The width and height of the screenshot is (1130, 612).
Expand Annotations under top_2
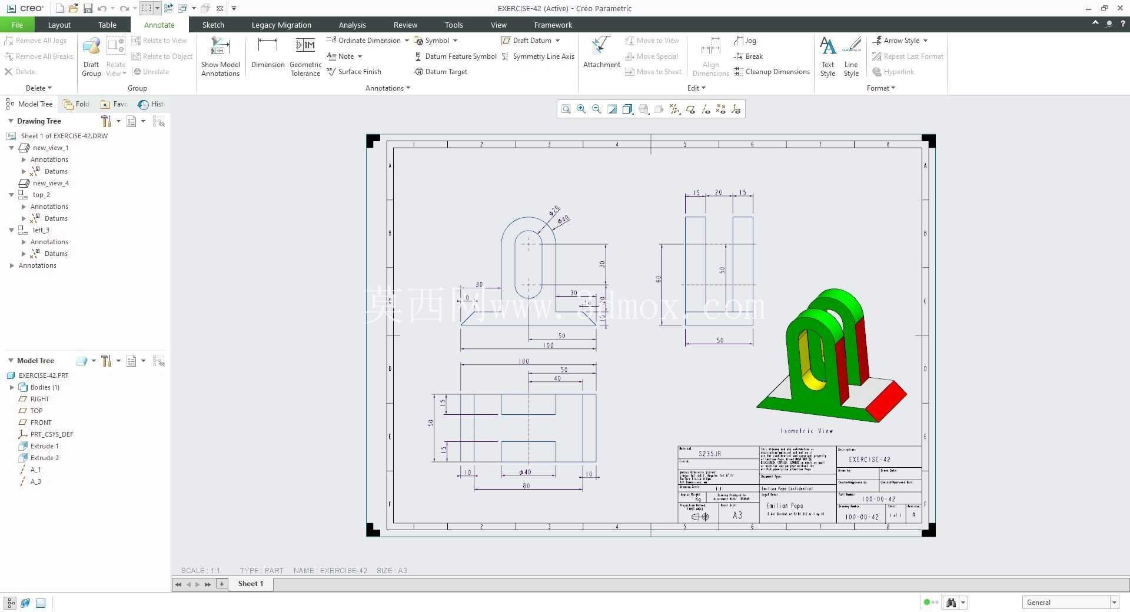tap(24, 207)
